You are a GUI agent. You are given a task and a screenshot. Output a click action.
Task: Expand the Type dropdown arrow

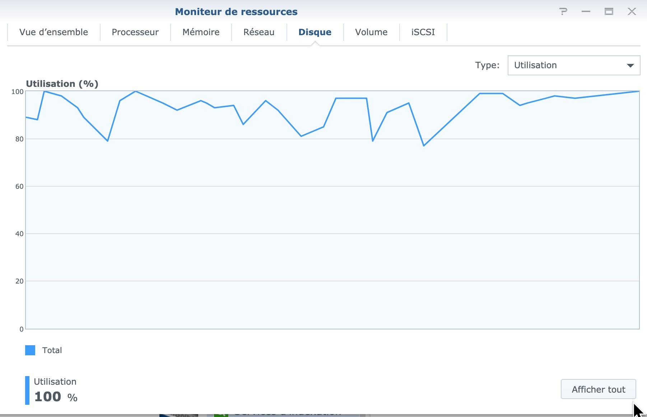(630, 65)
